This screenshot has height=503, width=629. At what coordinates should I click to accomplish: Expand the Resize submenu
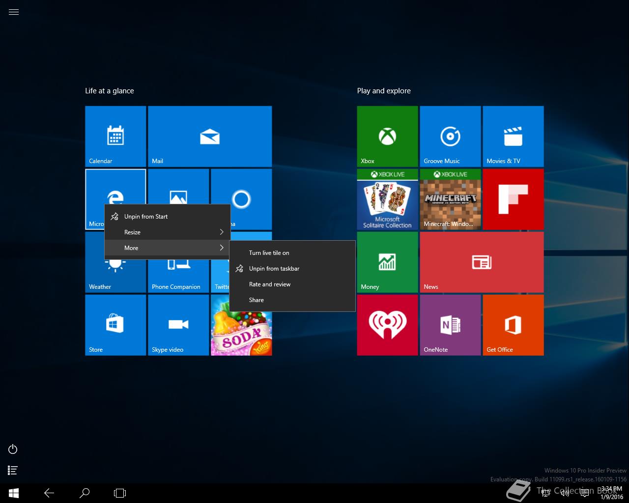[x=168, y=232]
